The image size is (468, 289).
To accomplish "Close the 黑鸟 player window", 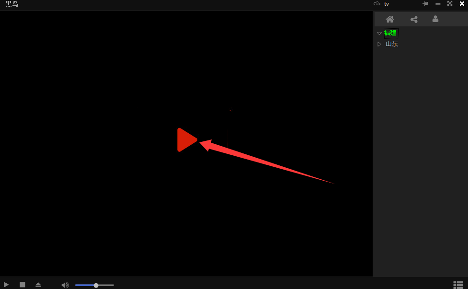I will [x=462, y=3].
